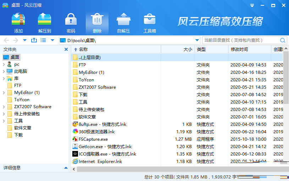Expand the address path dropdown
289x181 pixels.
tap(197, 40)
